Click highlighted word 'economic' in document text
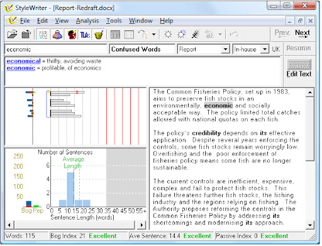 [218, 105]
